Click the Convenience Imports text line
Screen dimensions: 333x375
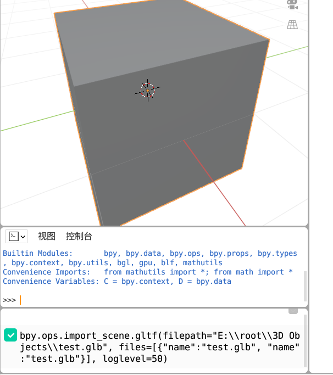coord(148,272)
